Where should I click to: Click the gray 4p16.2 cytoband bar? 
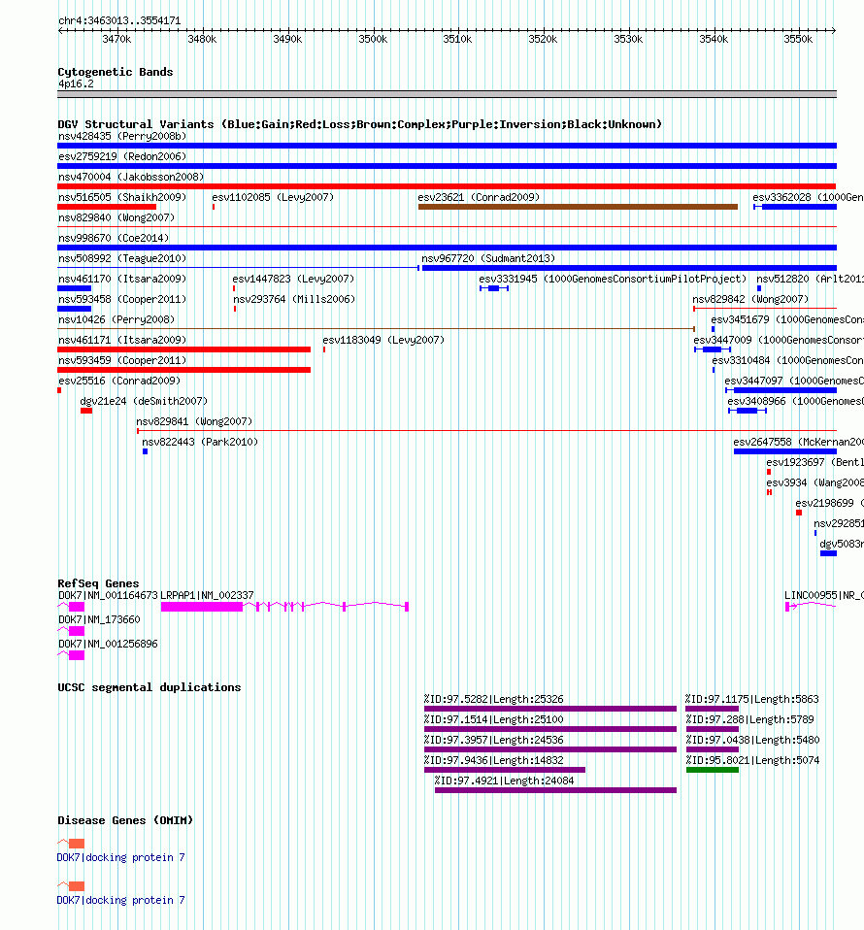click(x=448, y=94)
